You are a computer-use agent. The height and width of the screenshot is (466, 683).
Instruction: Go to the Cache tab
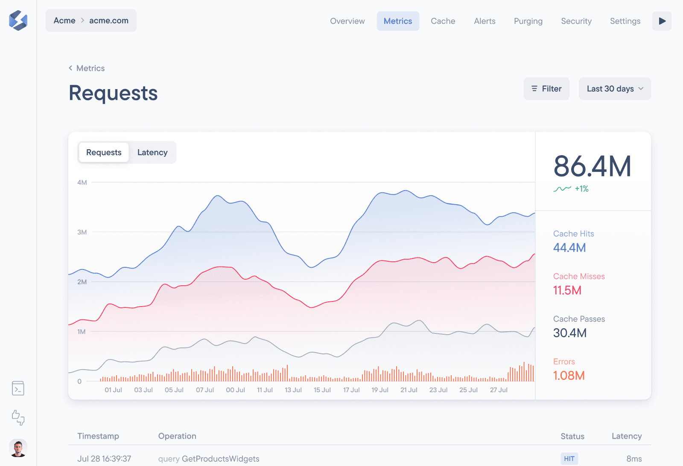443,21
